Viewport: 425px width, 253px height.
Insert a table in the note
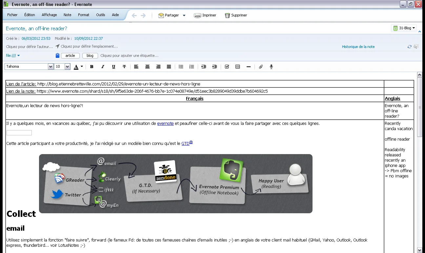[238, 67]
